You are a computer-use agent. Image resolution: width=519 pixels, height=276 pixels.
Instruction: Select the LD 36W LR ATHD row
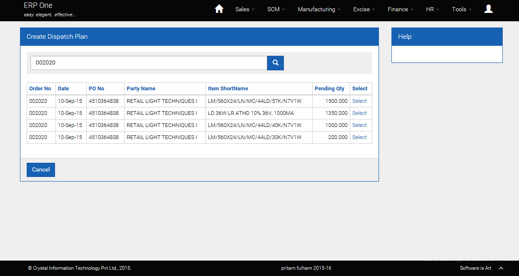click(359, 113)
